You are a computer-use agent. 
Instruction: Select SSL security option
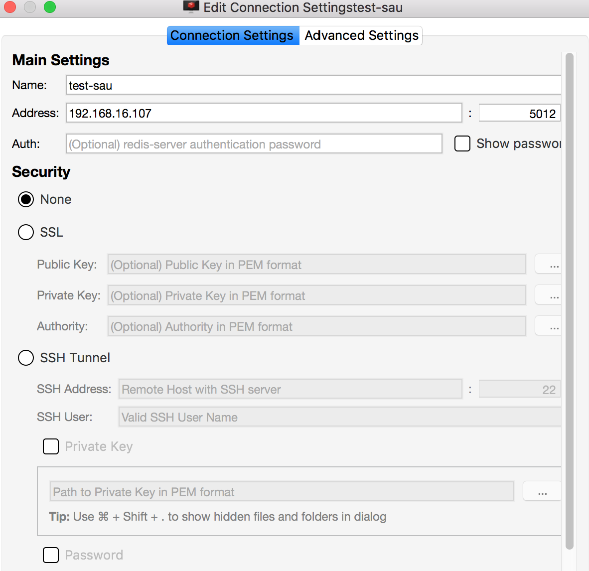click(x=25, y=232)
